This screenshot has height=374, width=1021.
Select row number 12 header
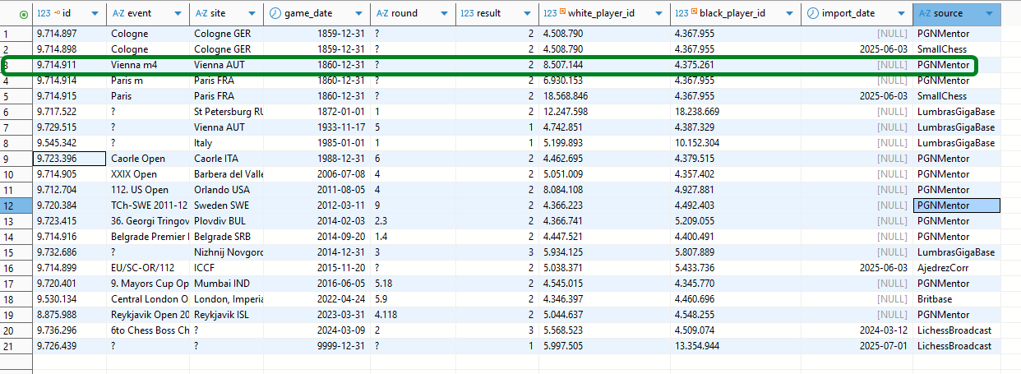click(16, 205)
